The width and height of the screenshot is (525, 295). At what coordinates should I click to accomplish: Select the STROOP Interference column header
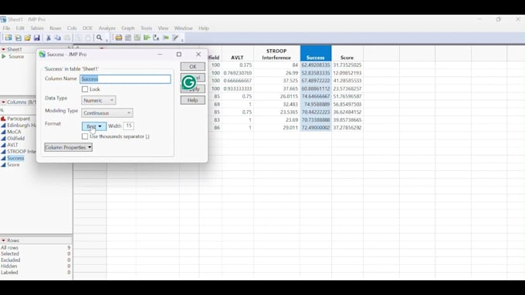276,54
